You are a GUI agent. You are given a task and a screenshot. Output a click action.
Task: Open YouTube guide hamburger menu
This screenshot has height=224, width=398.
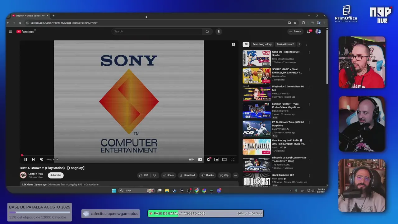pos(10,31)
